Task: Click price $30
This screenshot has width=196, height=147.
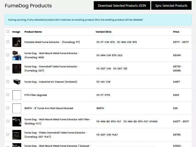Action: 175,108
